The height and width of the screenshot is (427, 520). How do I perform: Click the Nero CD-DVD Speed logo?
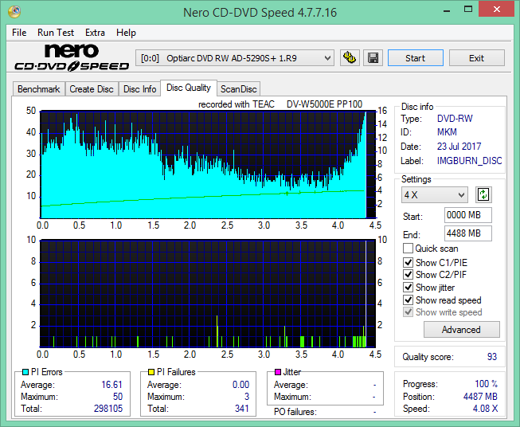(72, 57)
